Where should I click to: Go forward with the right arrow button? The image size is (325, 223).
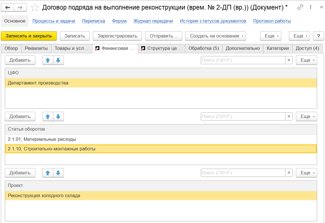pyautogui.click(x=20, y=7)
